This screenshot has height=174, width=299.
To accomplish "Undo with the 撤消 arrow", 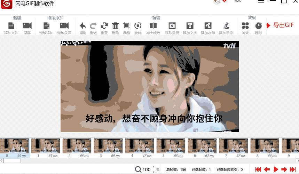I will 83,26.
